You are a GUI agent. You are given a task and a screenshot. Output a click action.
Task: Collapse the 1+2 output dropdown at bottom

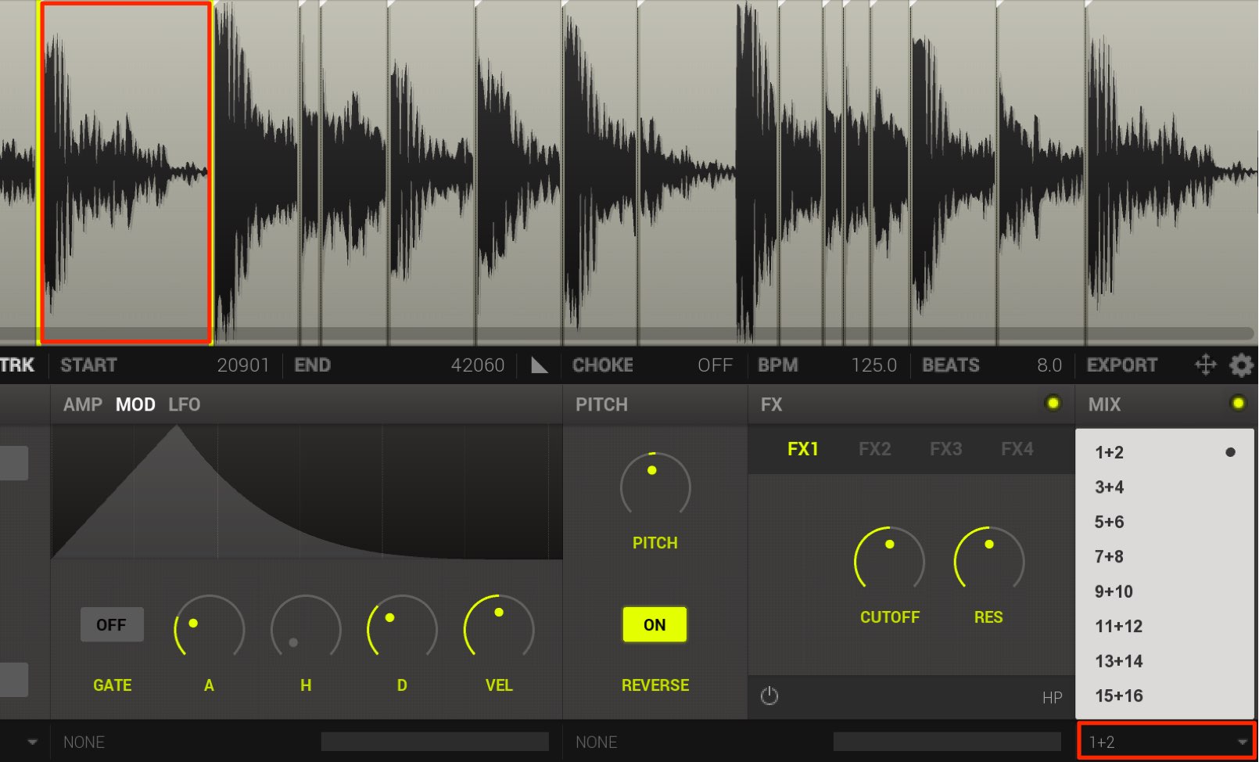tap(1166, 741)
